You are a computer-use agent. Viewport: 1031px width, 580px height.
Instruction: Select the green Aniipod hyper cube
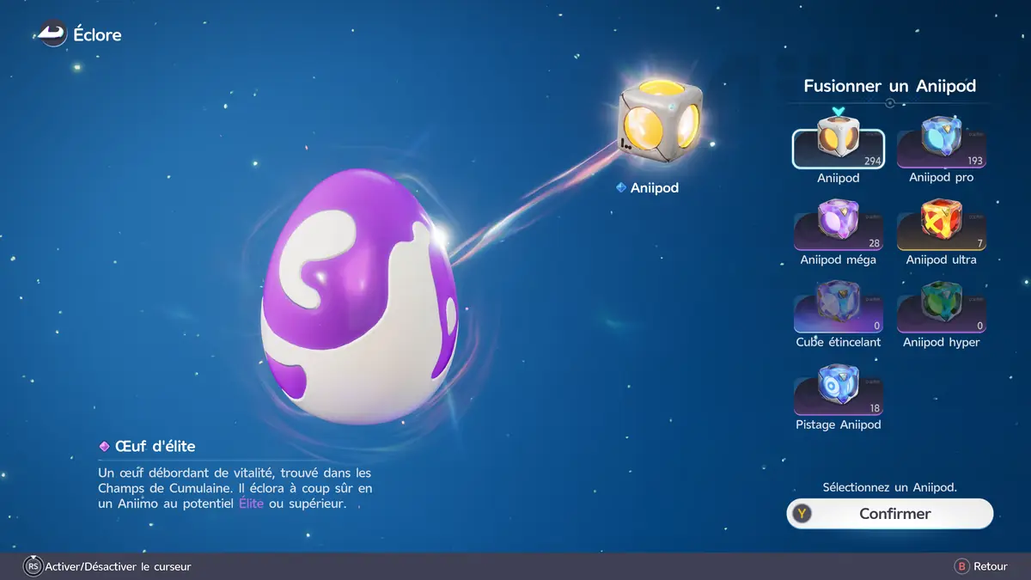coord(941,308)
